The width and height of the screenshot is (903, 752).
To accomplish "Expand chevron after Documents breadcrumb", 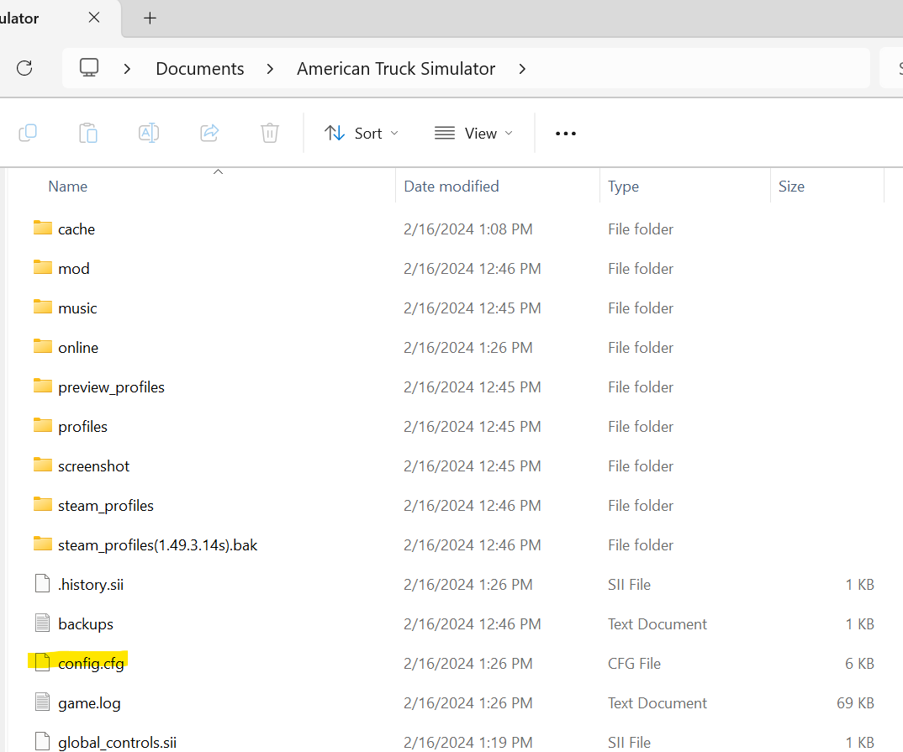I will [270, 69].
